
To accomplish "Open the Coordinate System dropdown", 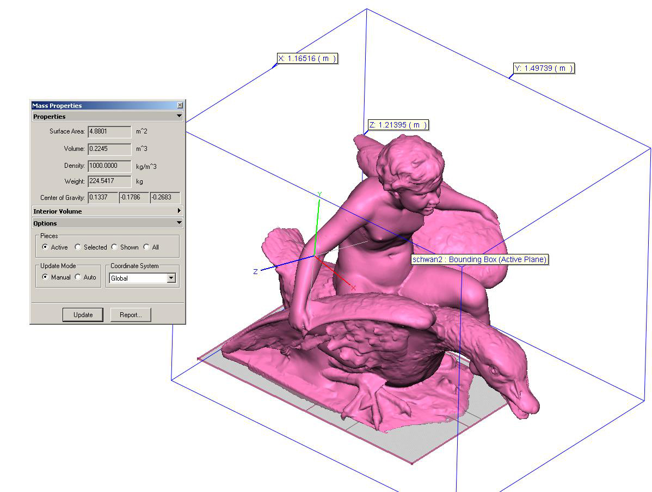I will (171, 278).
